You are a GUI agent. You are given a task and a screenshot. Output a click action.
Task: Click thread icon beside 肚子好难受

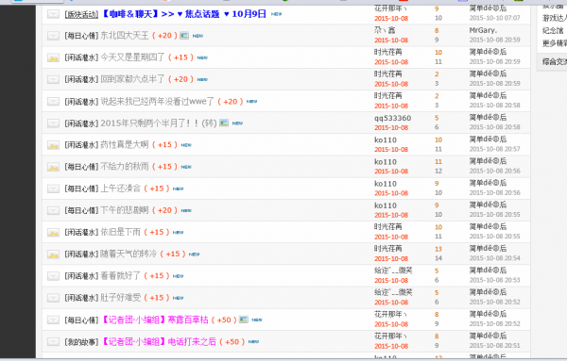pos(53,298)
